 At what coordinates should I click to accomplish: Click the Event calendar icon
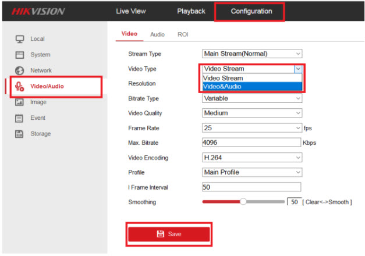[x=19, y=118]
